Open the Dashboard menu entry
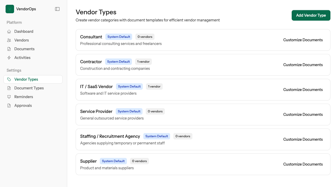The width and height of the screenshot is (336, 187). tap(23, 31)
